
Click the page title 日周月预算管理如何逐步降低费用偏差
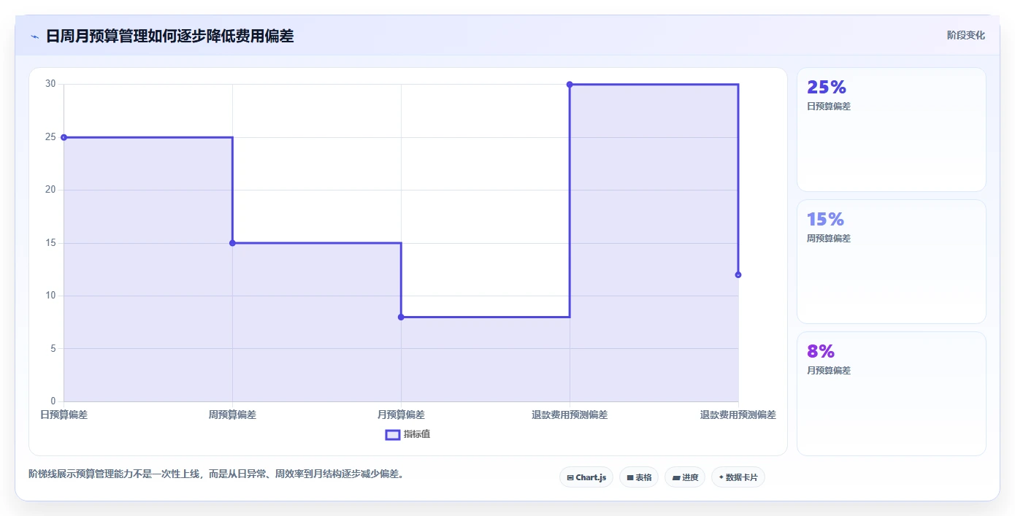pyautogui.click(x=169, y=36)
